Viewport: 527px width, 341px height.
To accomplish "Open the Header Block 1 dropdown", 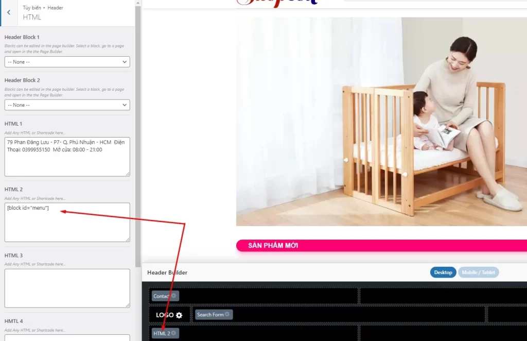I will coord(67,62).
